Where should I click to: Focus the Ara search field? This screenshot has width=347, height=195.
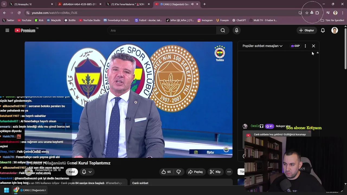[162, 30]
